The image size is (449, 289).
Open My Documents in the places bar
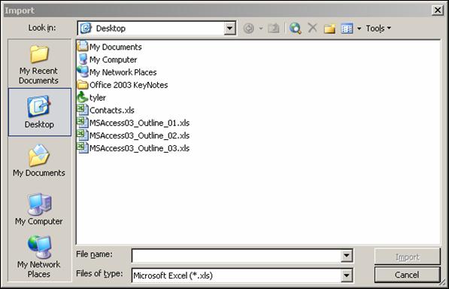(39, 160)
